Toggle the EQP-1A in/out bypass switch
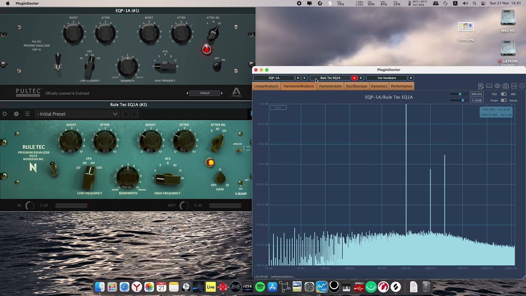 click(x=58, y=62)
